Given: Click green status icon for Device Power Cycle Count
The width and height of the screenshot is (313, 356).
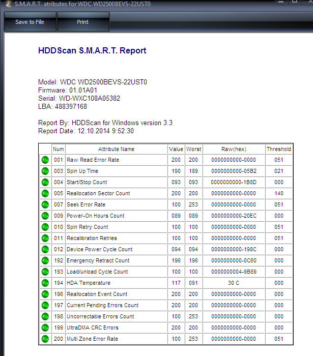Looking at the screenshot, I should [45, 249].
